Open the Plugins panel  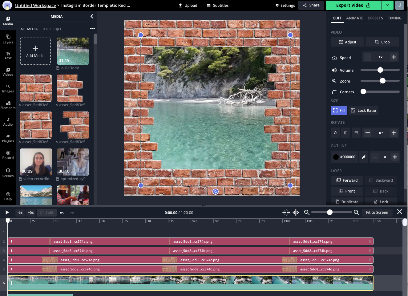click(8, 138)
